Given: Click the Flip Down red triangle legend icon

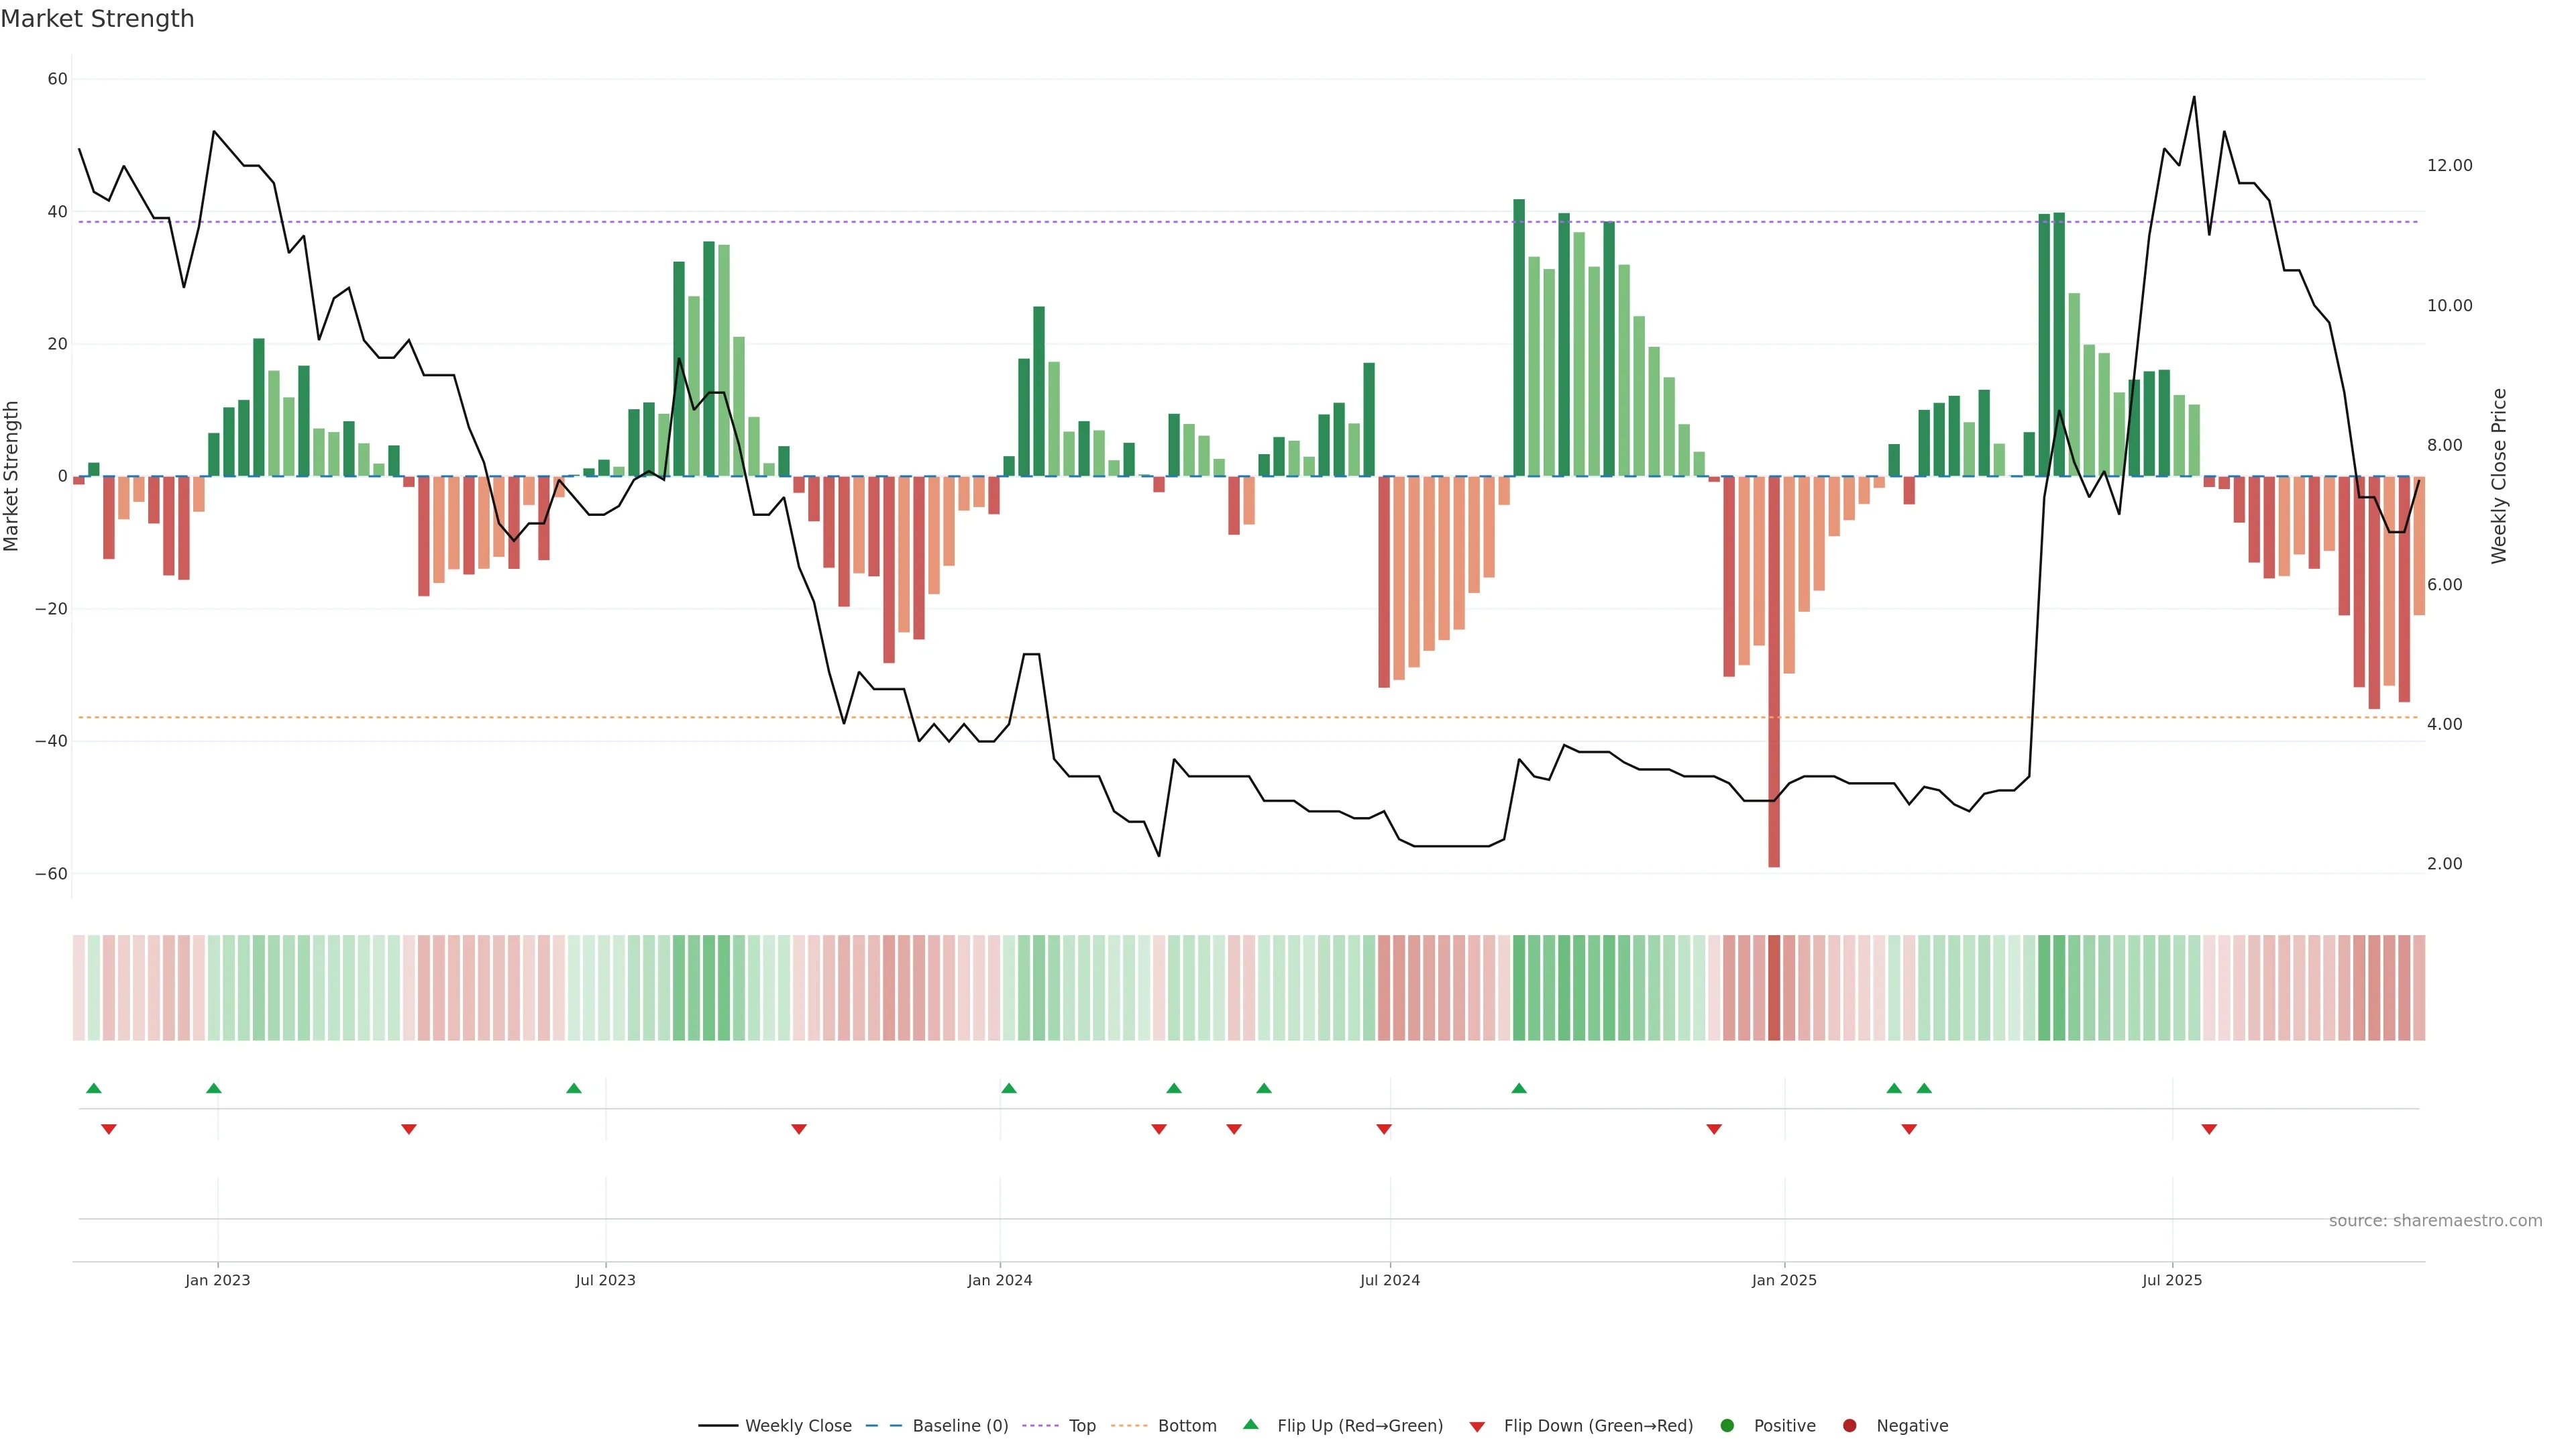Looking at the screenshot, I should point(1477,1427).
